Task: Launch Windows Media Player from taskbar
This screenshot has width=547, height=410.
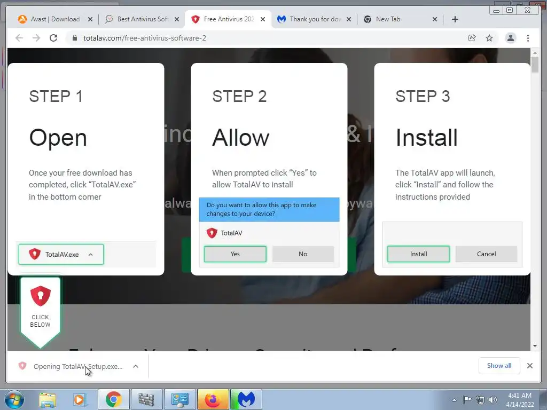Action: [x=80, y=399]
